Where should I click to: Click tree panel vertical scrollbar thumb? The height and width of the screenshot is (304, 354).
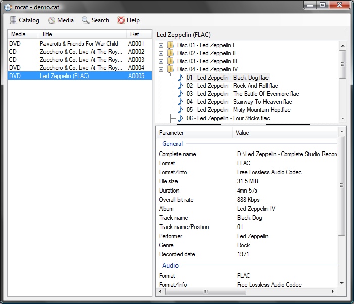tap(343, 64)
